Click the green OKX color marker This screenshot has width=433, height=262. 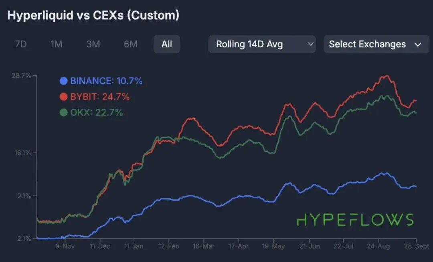pos(64,112)
